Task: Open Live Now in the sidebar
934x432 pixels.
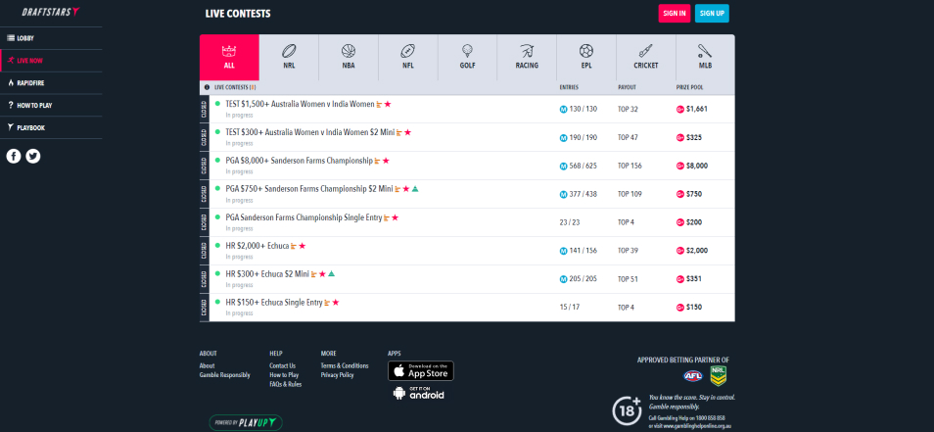Action: click(51, 61)
